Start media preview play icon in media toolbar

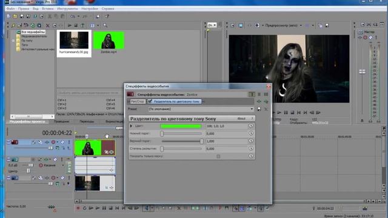click(70, 25)
